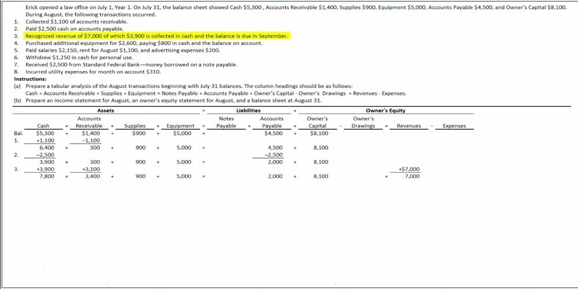
Task: Click the $8,100 beginning Owner's Capital balance
Action: (x=319, y=133)
